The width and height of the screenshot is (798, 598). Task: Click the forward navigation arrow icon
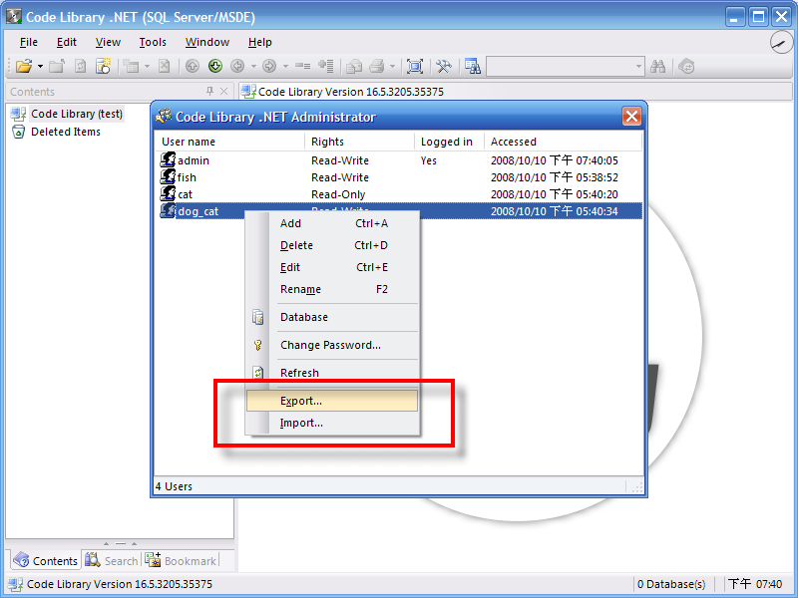pyautogui.click(x=269, y=66)
